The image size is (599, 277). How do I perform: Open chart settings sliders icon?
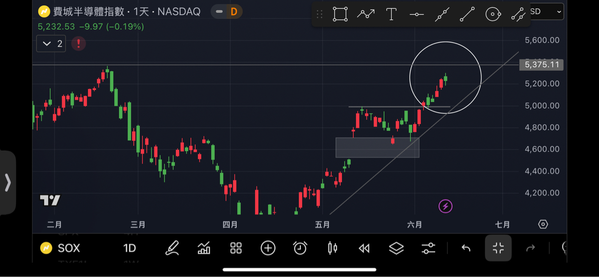[x=428, y=248]
